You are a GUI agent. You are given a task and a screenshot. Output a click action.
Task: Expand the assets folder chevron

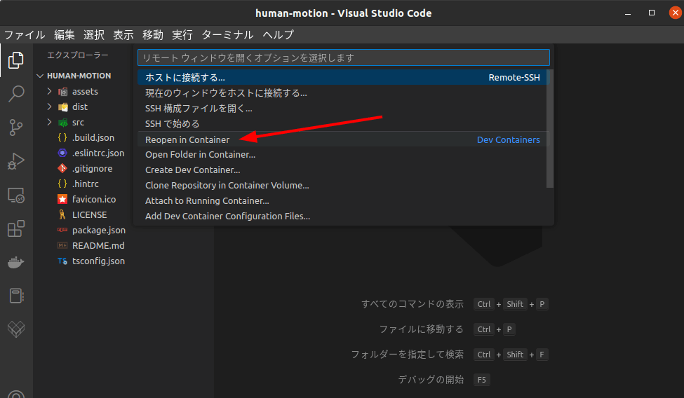(x=49, y=91)
